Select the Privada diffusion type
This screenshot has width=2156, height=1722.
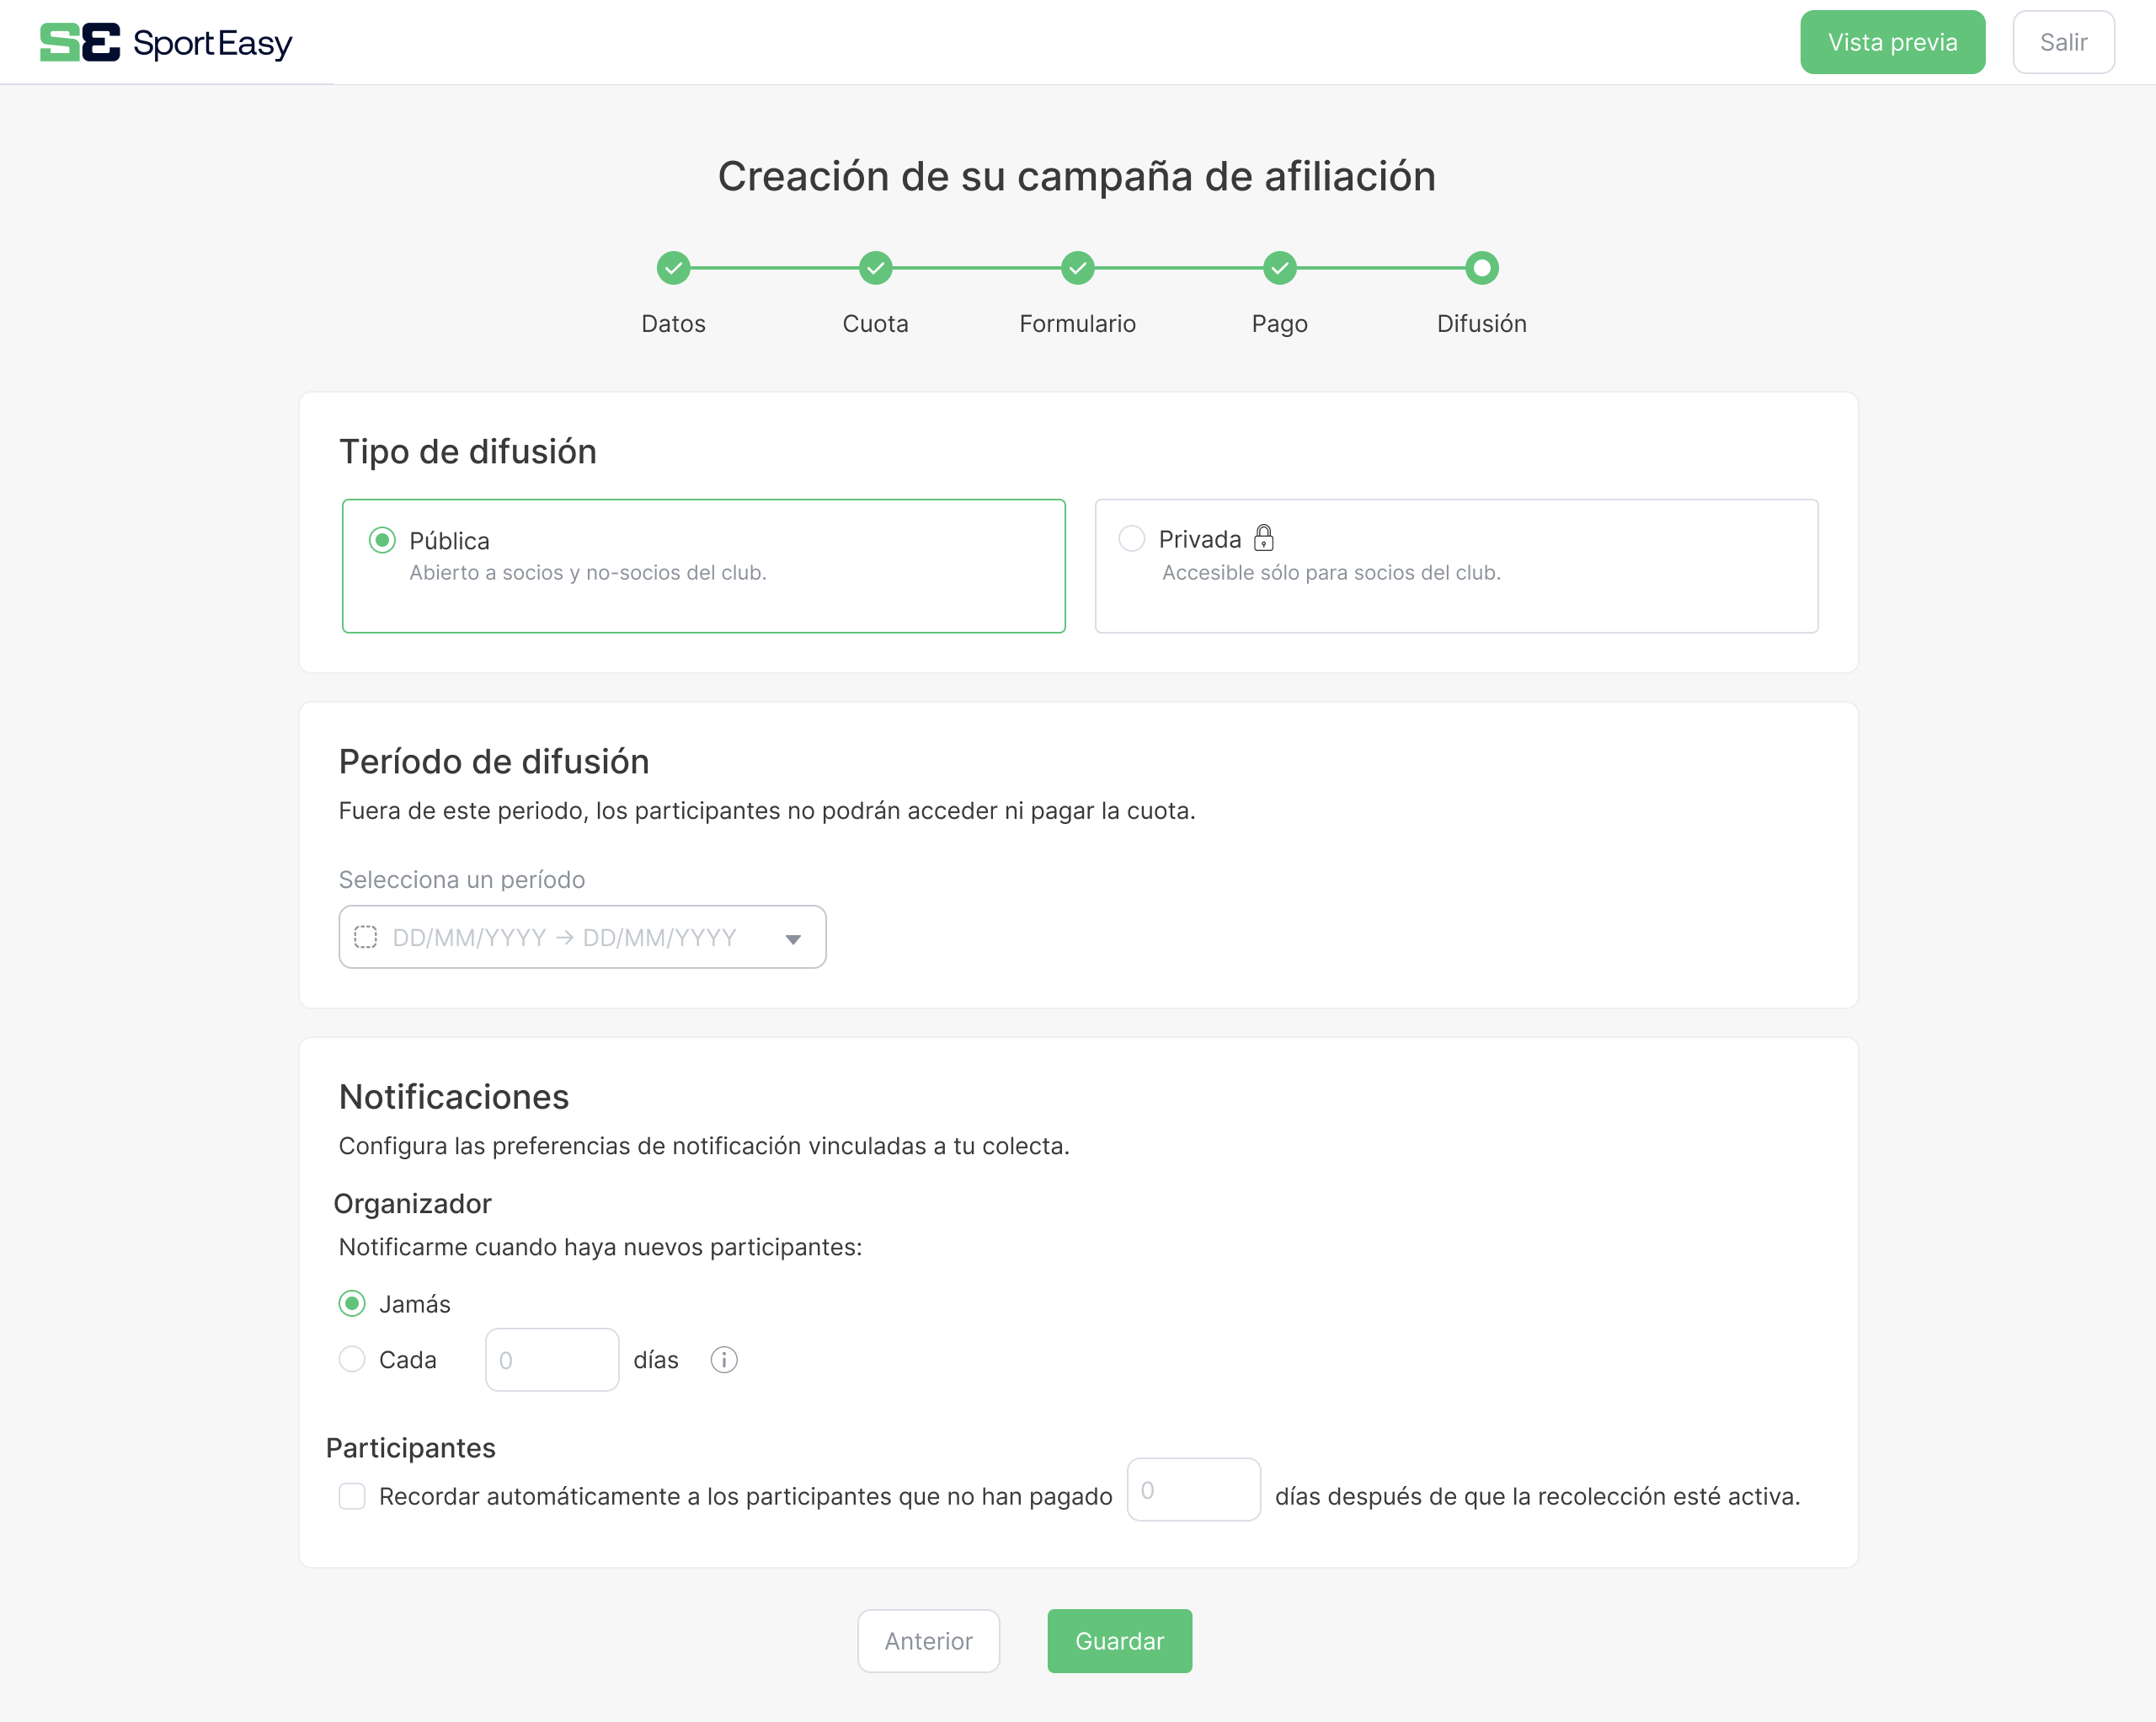point(1131,538)
